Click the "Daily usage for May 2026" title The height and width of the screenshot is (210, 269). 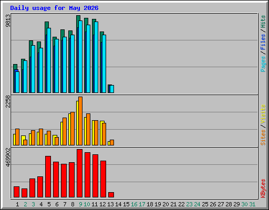pos(54,8)
